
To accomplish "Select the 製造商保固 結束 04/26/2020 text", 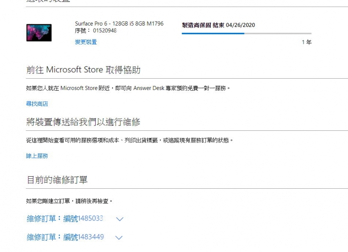I will pos(218,25).
